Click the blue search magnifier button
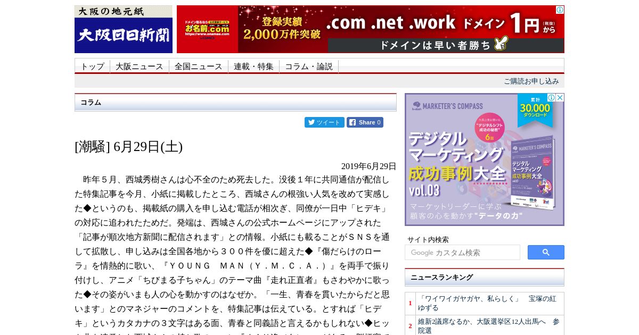The height and width of the screenshot is (335, 639). pos(546,253)
